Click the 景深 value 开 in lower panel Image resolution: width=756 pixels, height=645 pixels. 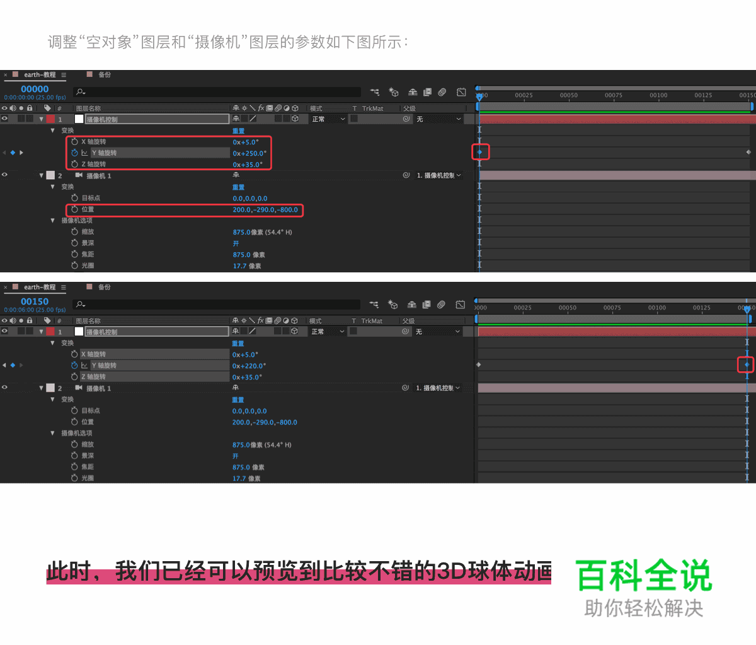pyautogui.click(x=236, y=456)
